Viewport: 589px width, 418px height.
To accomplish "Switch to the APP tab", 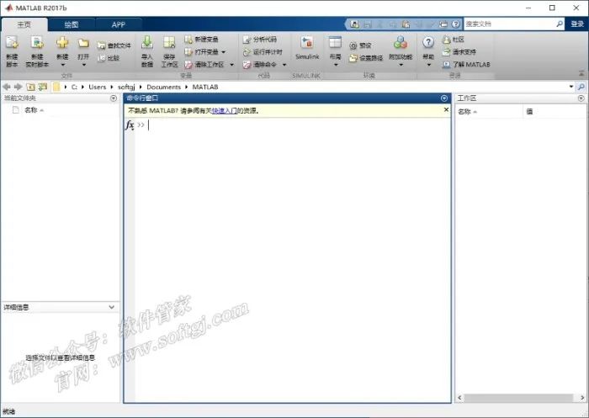I will click(x=119, y=24).
